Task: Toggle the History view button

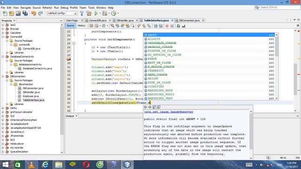Action: pos(81,26)
